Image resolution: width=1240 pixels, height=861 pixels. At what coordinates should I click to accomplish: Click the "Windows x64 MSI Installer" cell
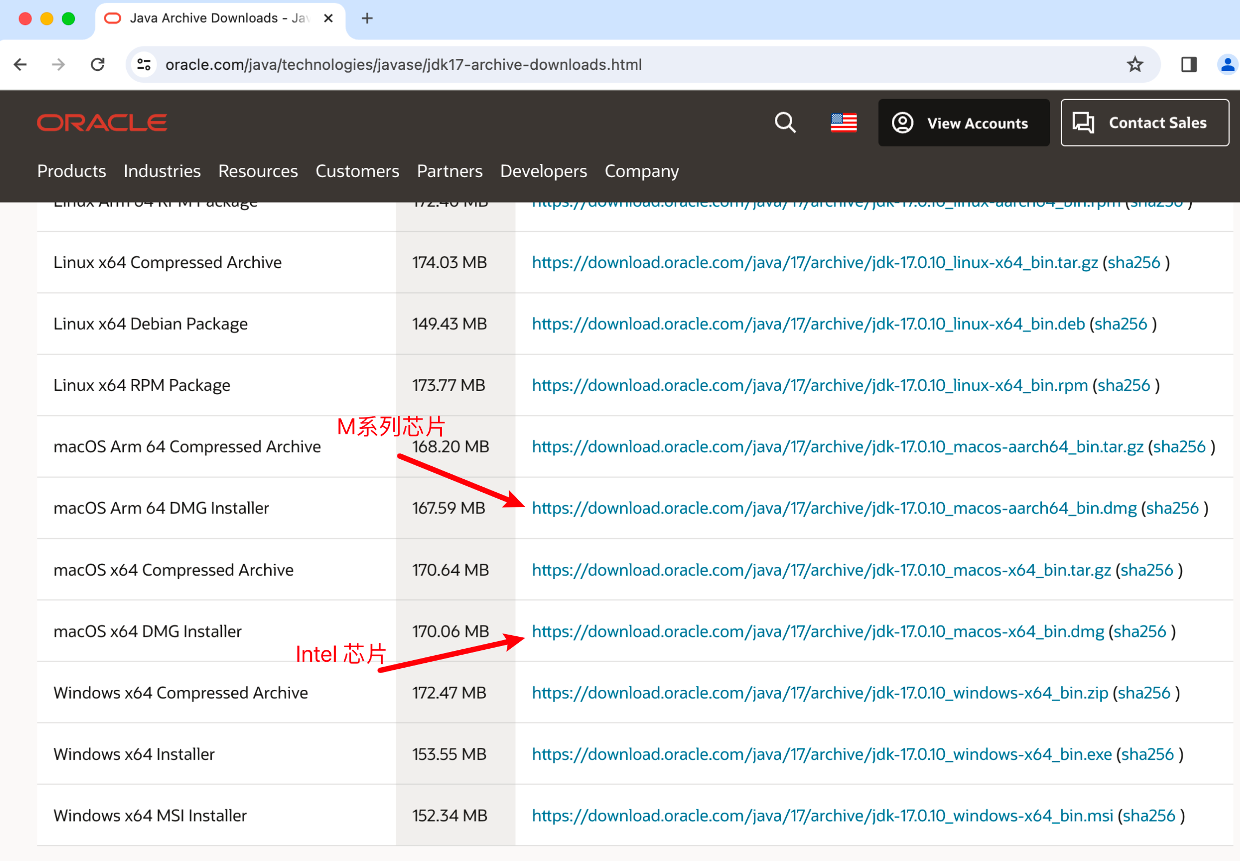[216, 816]
